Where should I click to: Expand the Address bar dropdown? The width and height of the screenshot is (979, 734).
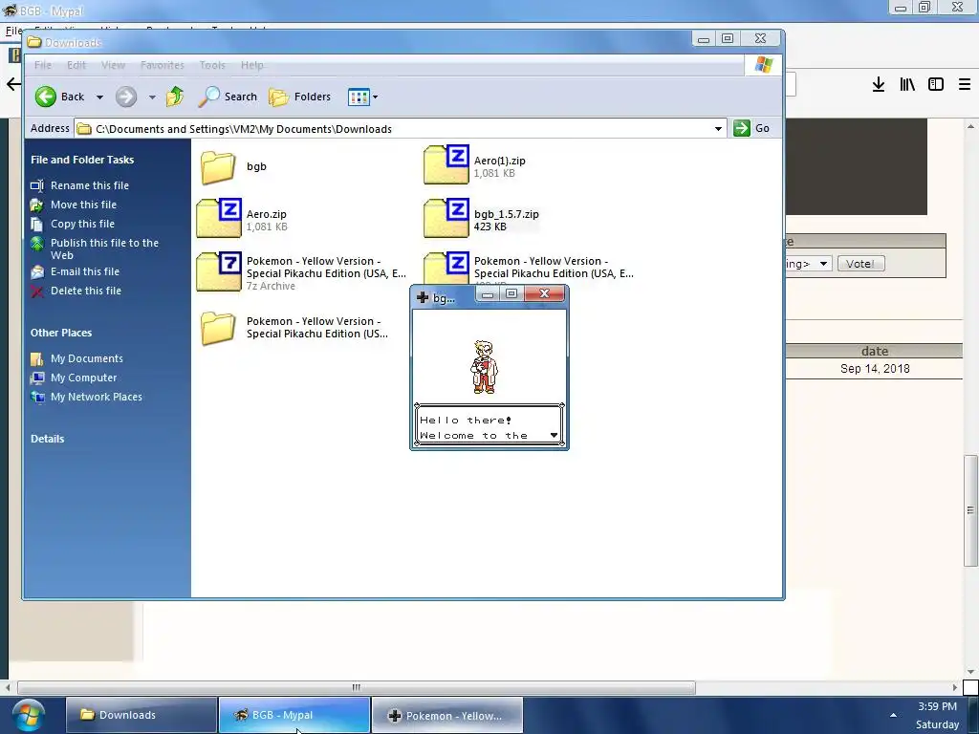718,129
